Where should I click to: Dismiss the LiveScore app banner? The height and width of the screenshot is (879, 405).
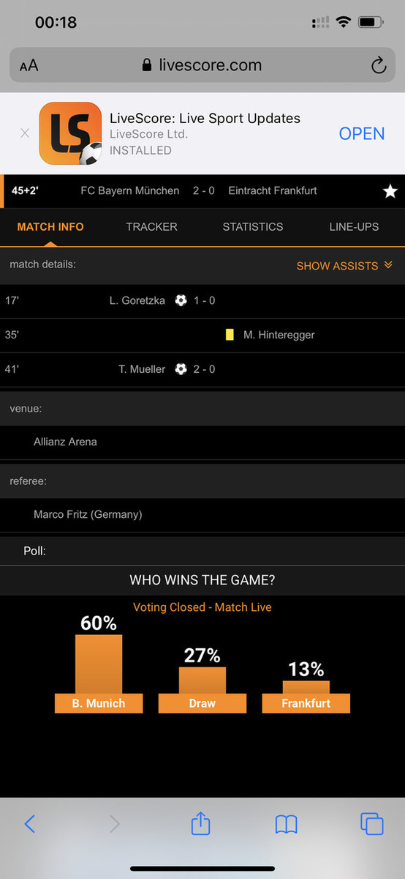pyautogui.click(x=25, y=133)
